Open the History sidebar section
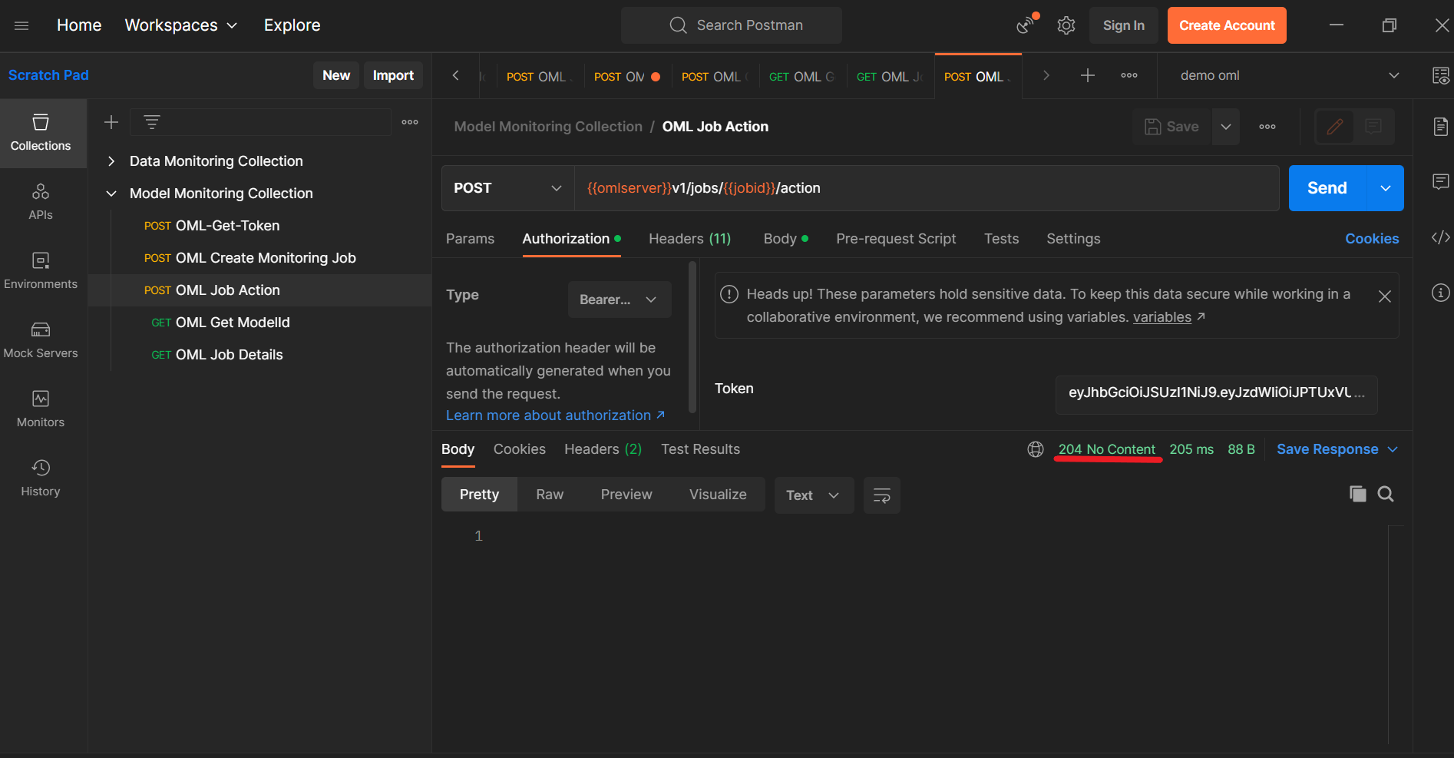Screen dimensions: 1454x758 tap(41, 478)
